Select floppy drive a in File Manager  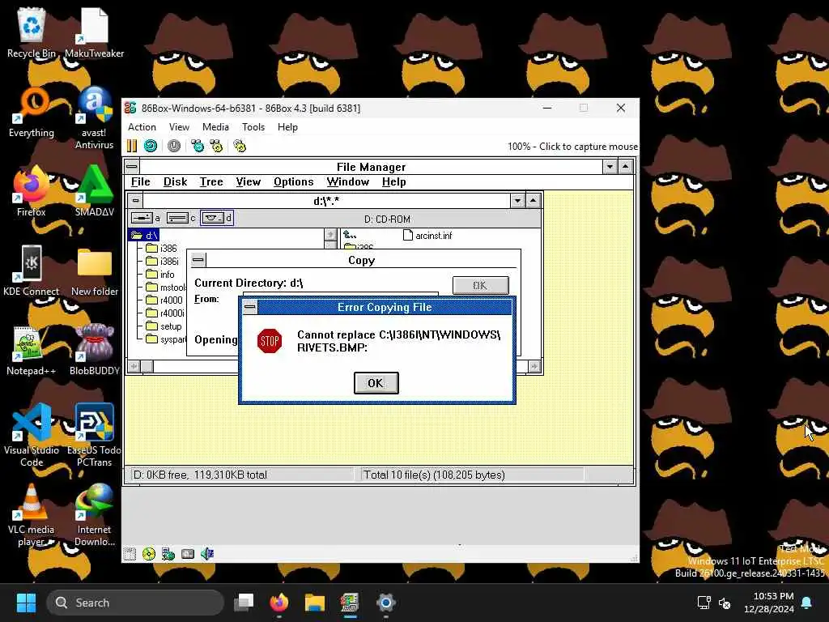146,218
